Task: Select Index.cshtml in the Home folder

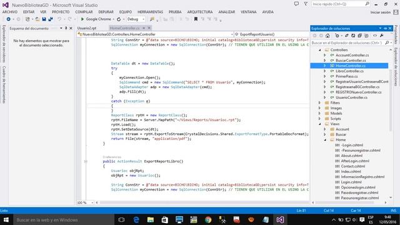Action: [x=351, y=172]
